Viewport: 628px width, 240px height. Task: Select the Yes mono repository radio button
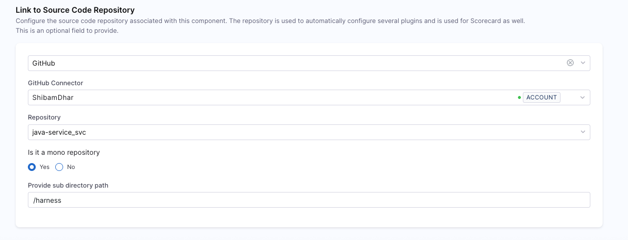[32, 167]
